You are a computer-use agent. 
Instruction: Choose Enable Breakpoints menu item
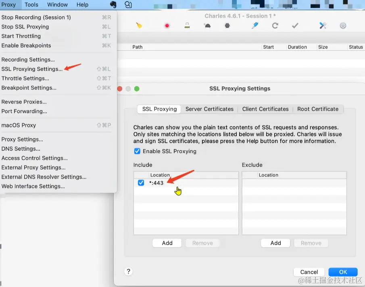pyautogui.click(x=56, y=46)
